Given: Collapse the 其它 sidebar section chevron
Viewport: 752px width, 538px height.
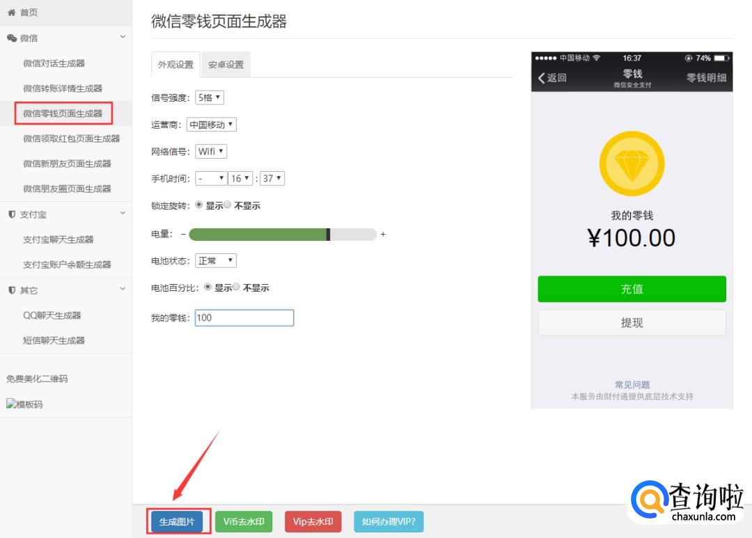Looking at the screenshot, I should [123, 289].
